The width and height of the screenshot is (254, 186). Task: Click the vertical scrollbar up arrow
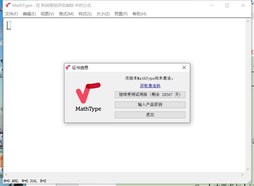248,21
